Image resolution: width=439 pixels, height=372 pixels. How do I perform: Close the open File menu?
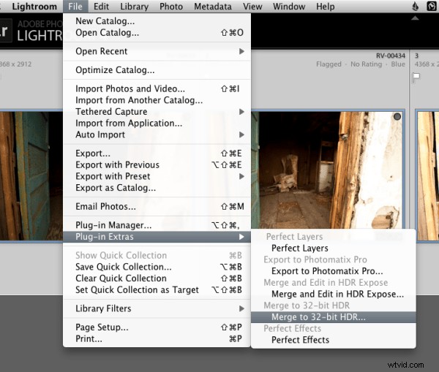pos(75,6)
